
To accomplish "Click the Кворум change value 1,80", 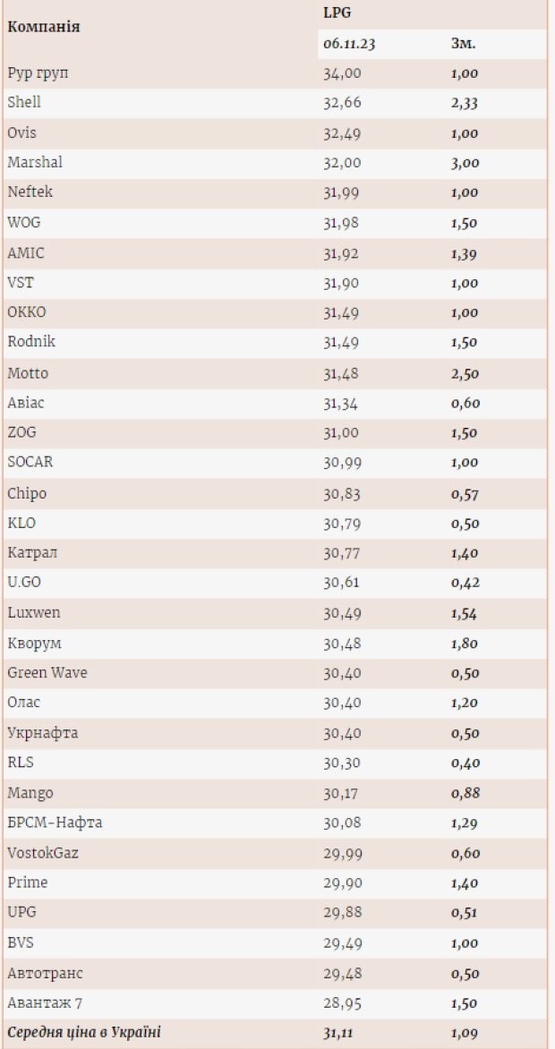I will point(465,643).
